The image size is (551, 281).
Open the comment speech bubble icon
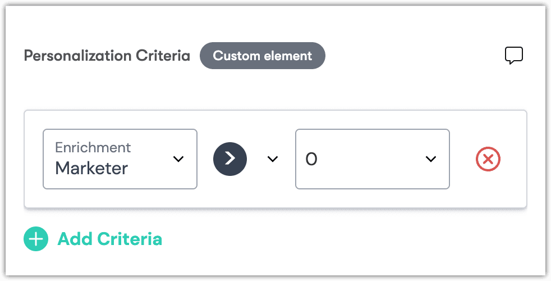pos(514,56)
